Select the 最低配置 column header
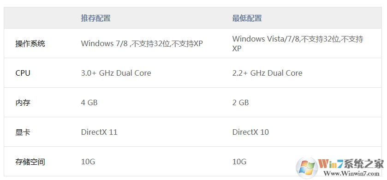This screenshot has height=180, width=387. [247, 18]
